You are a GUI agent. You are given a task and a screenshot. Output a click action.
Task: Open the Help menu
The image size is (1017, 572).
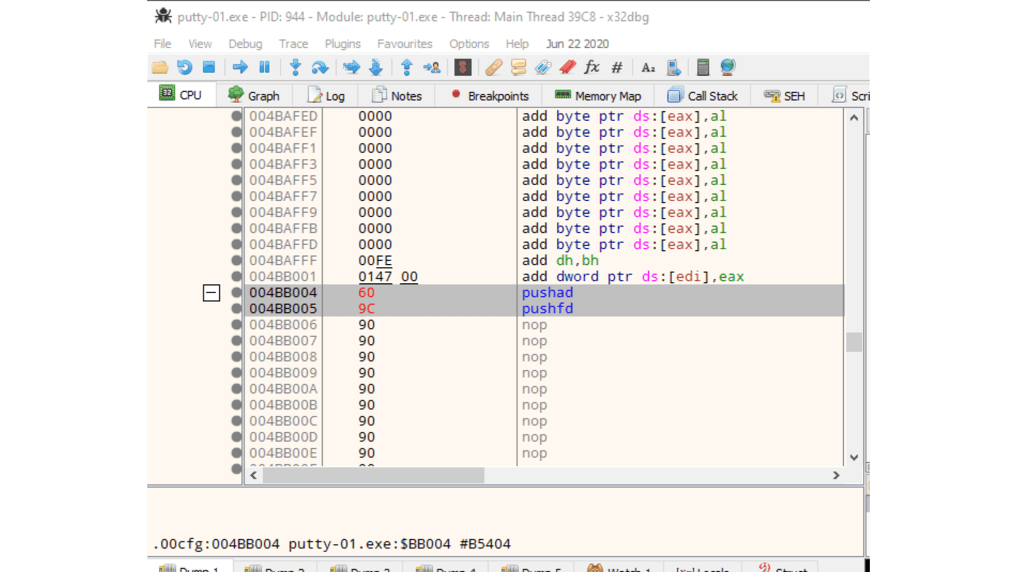point(517,43)
